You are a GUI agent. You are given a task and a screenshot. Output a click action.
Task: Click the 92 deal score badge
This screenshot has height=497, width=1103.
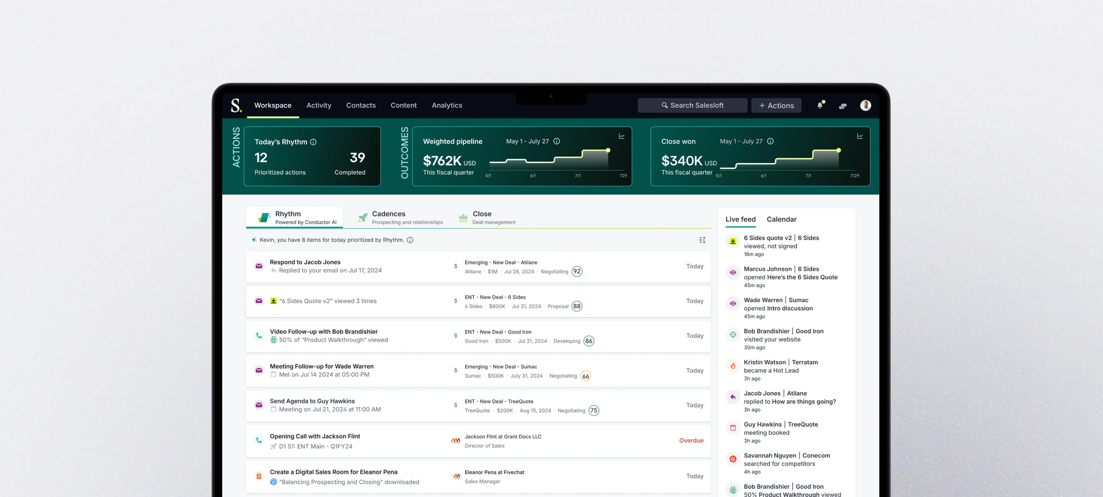(576, 271)
